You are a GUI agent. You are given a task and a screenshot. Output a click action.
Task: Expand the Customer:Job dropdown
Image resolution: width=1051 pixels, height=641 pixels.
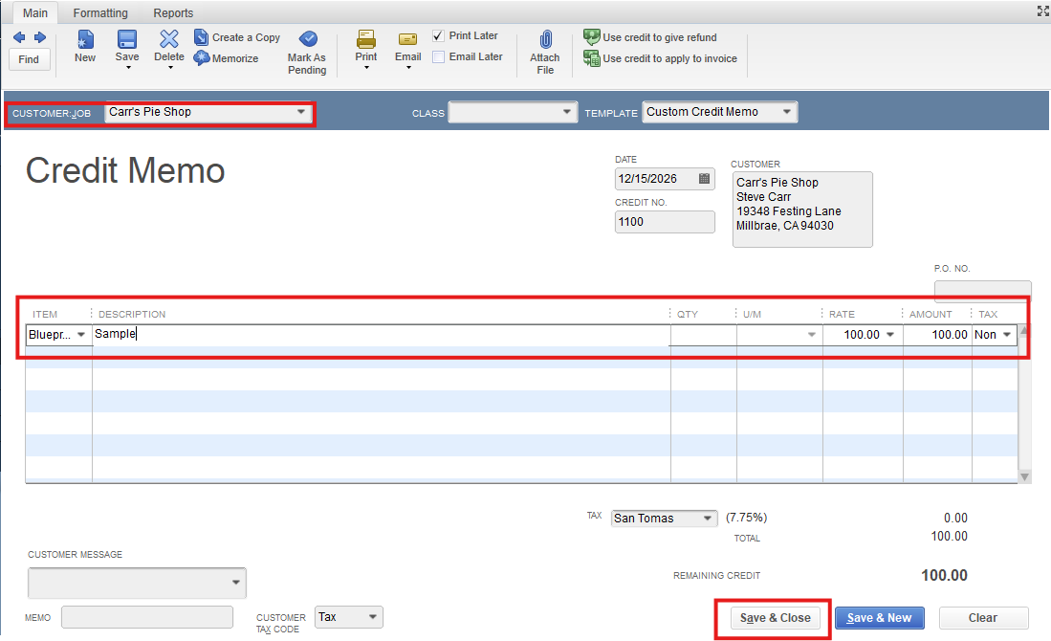coord(301,112)
